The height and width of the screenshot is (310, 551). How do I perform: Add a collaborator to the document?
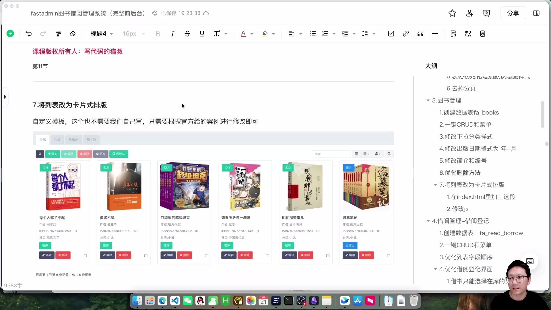pyautogui.click(x=469, y=13)
